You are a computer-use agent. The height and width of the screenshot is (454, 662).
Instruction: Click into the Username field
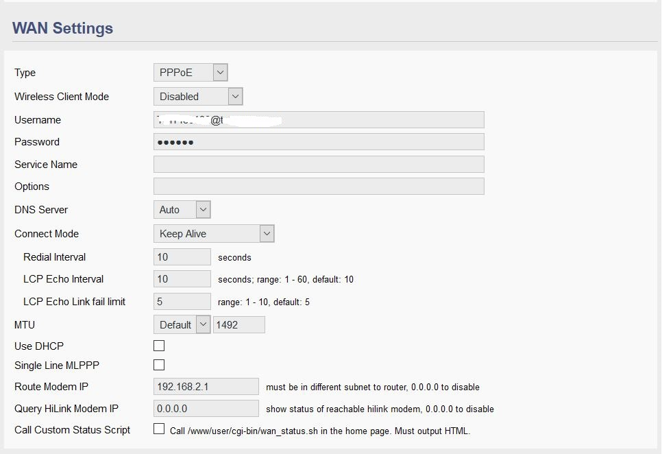click(x=319, y=120)
